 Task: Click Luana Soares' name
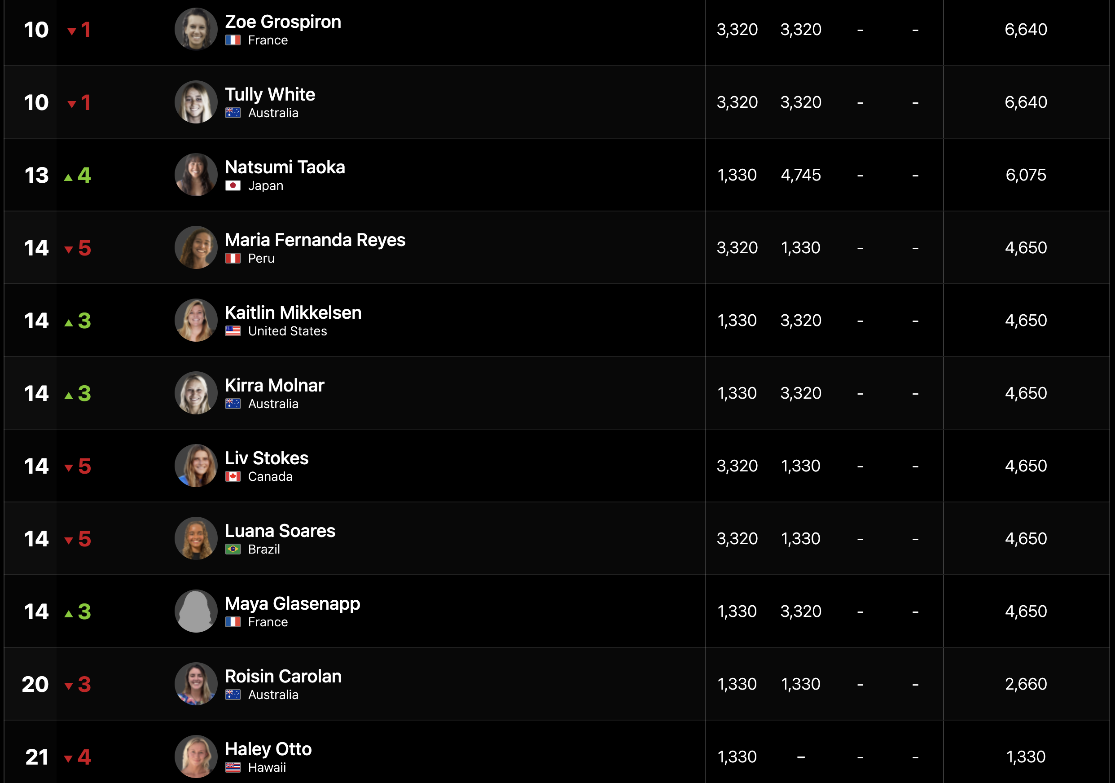(x=280, y=531)
